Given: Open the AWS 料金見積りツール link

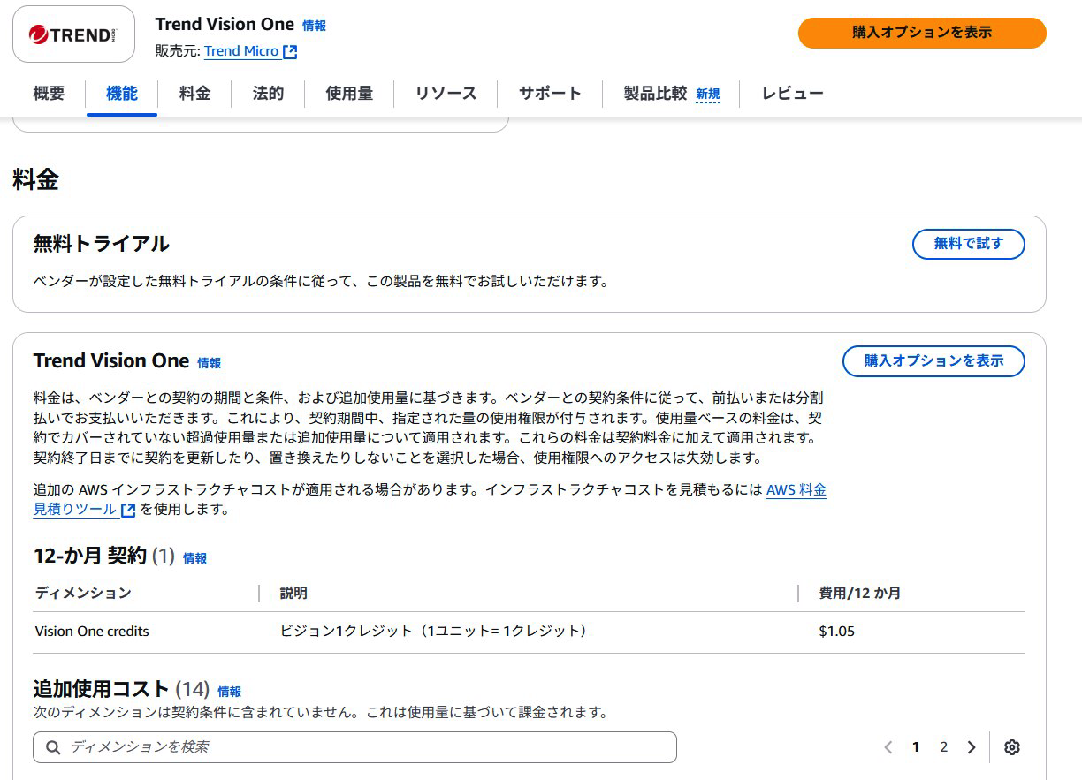Looking at the screenshot, I should 796,490.
